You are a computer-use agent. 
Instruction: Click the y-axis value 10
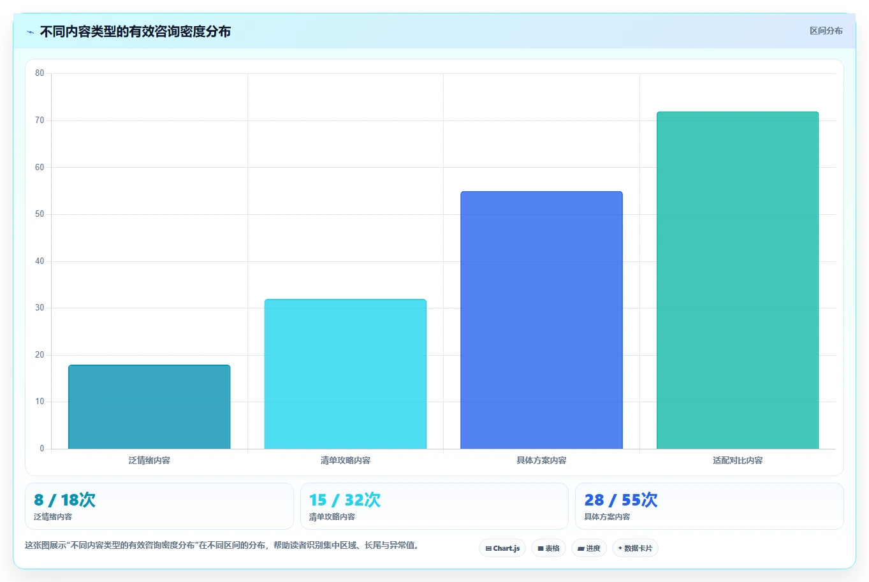(x=40, y=402)
